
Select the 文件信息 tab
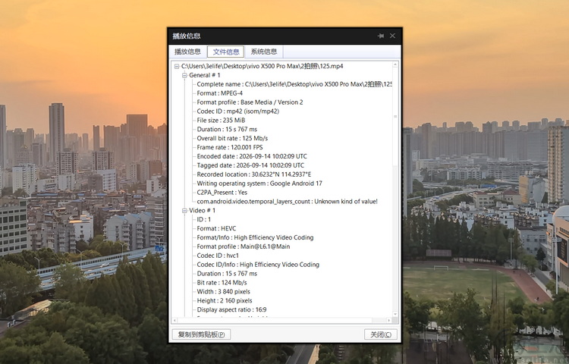coord(226,52)
